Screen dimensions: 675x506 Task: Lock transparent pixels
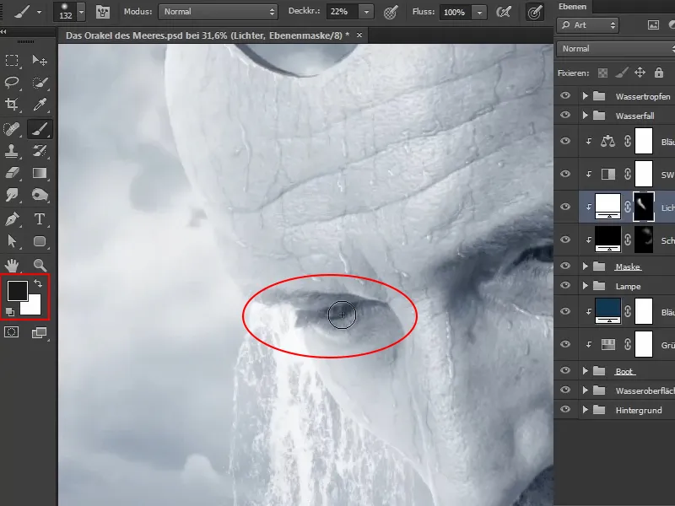(602, 73)
